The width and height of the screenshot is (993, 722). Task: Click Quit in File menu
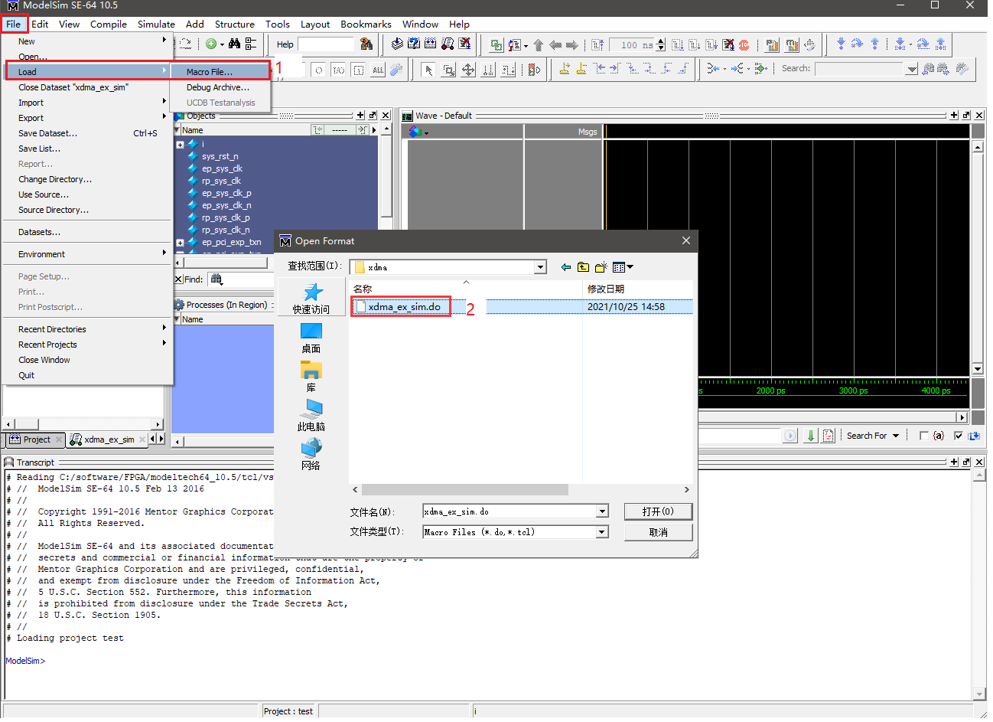(x=87, y=375)
